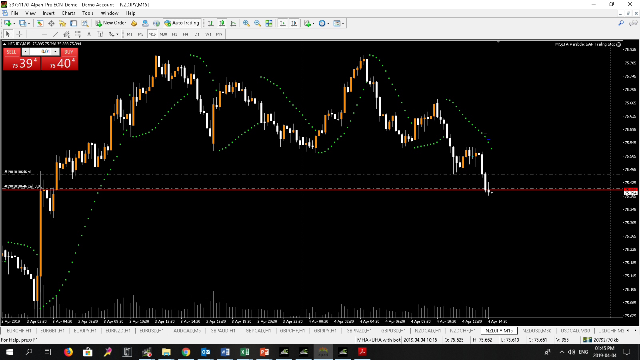Toggle Chart Shift
The height and width of the screenshot is (360, 640).
[x=294, y=23]
